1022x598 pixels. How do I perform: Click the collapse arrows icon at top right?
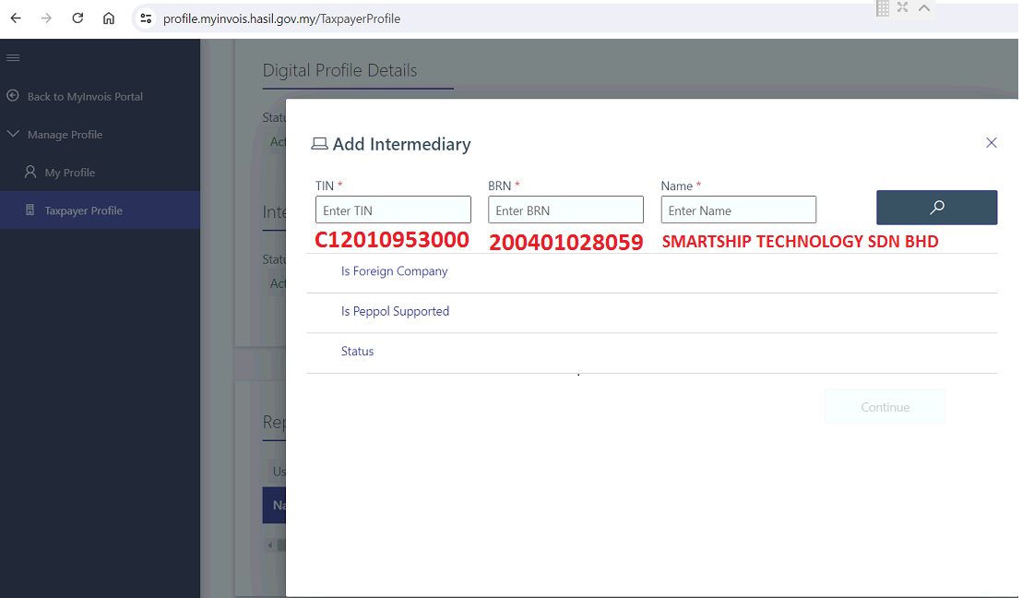pos(903,7)
